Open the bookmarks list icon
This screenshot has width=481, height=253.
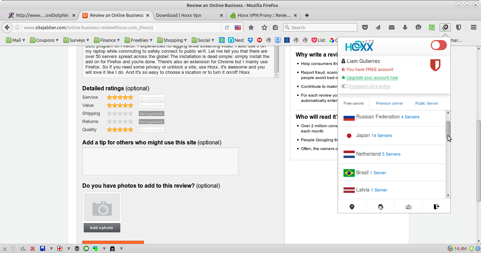click(275, 27)
